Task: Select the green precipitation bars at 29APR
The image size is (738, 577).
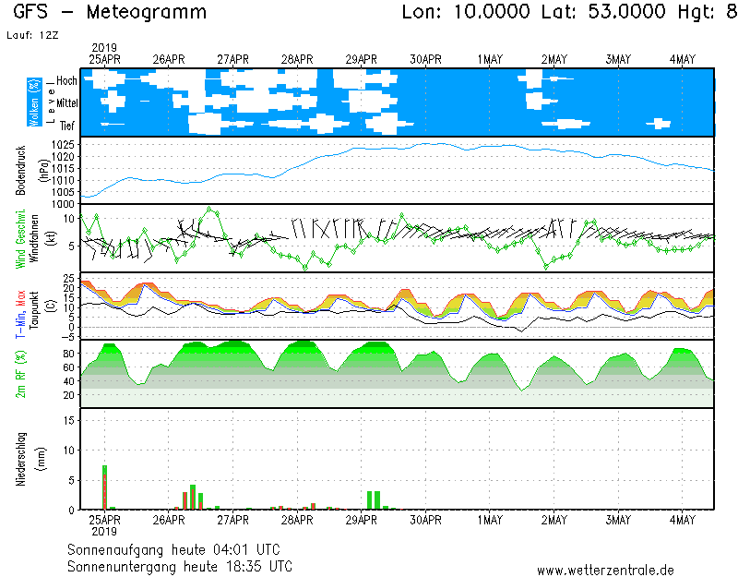Action: coord(373,499)
